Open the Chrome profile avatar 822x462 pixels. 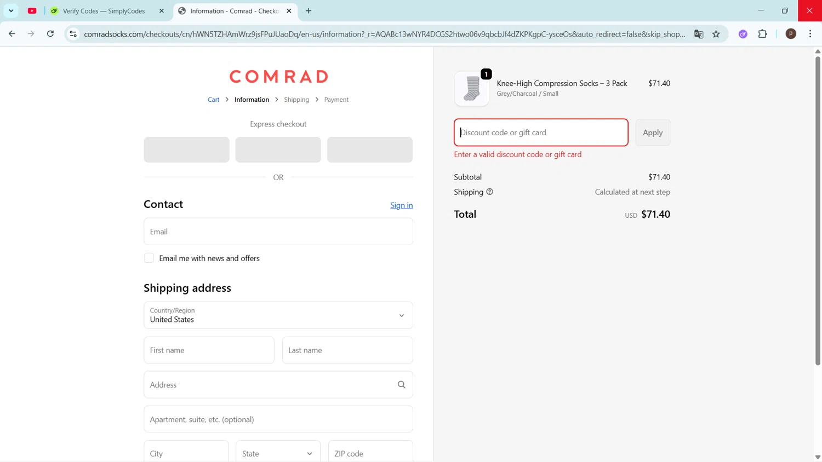791,34
